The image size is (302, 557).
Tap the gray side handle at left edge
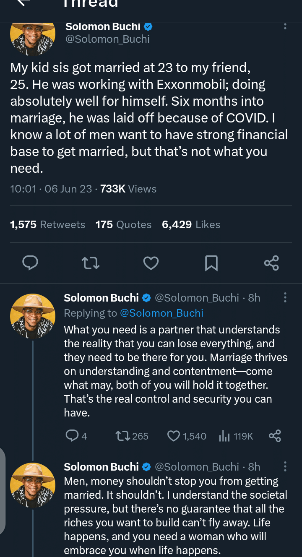(x=3, y=491)
